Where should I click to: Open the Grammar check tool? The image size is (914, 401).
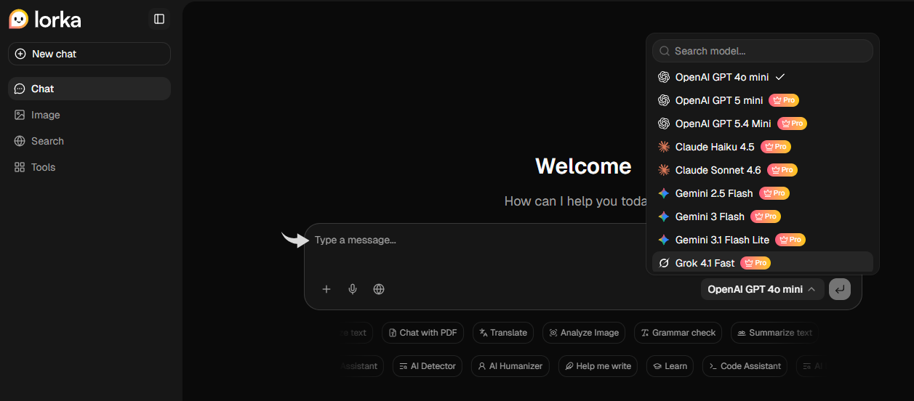678,333
